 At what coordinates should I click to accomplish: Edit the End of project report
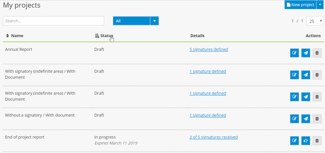click(x=295, y=141)
